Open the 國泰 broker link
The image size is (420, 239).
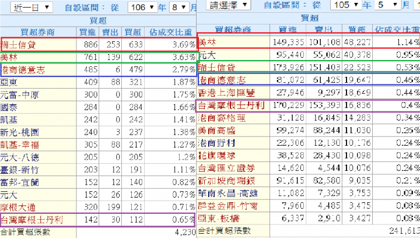[x=9, y=107]
